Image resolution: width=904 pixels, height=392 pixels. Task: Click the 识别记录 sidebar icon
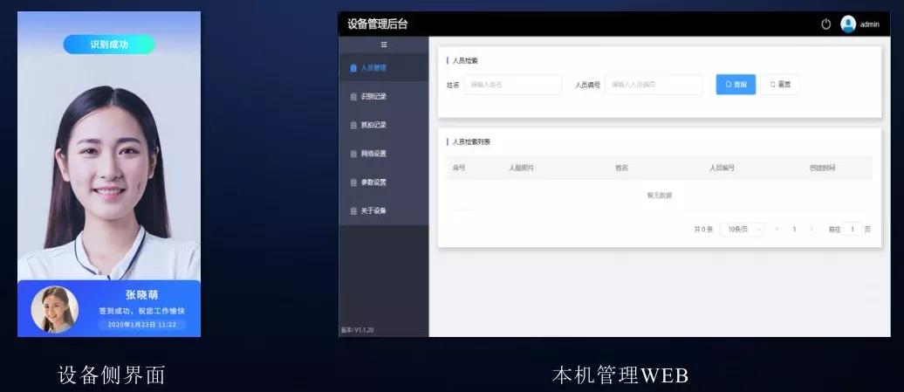(353, 97)
